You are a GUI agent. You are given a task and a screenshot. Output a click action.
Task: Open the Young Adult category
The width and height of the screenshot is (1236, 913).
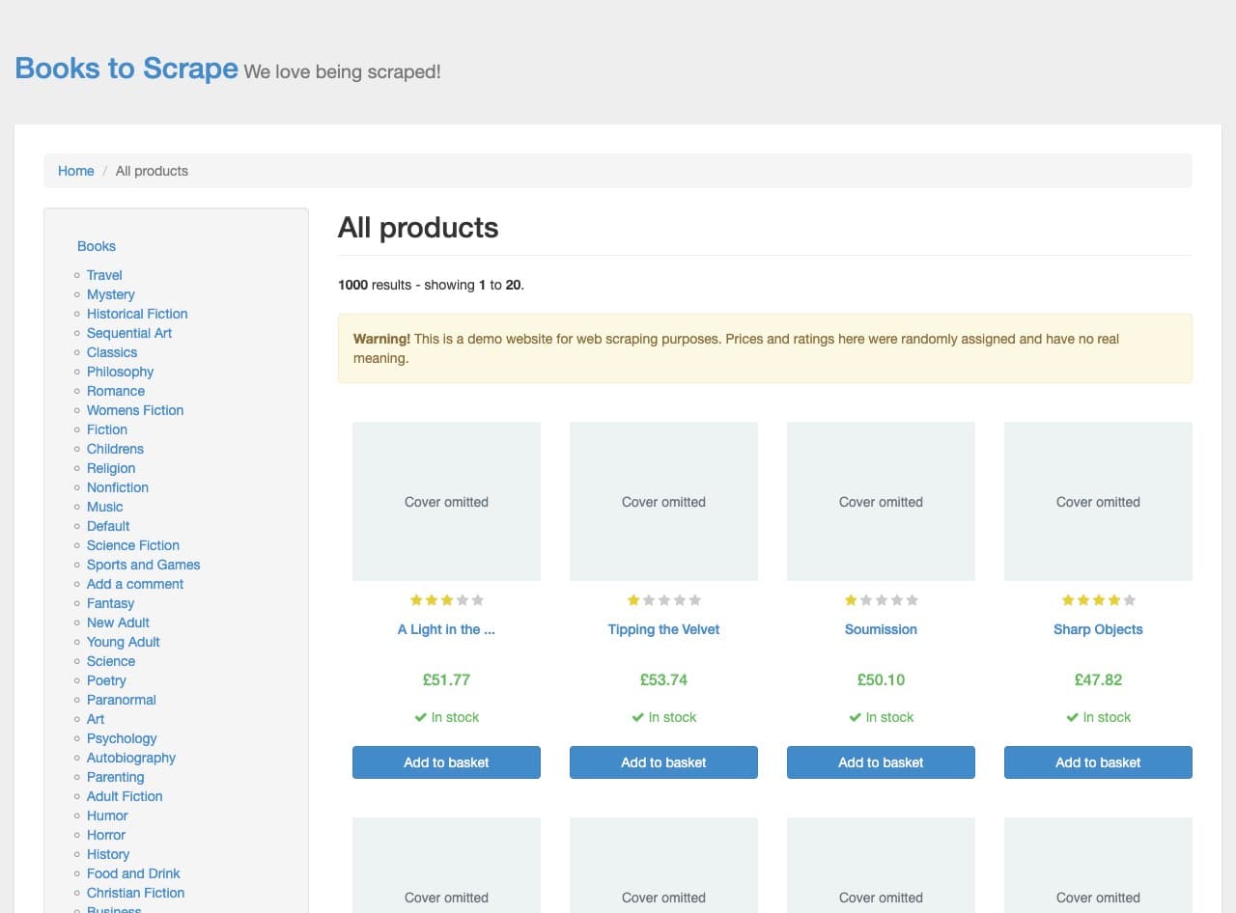[124, 642]
